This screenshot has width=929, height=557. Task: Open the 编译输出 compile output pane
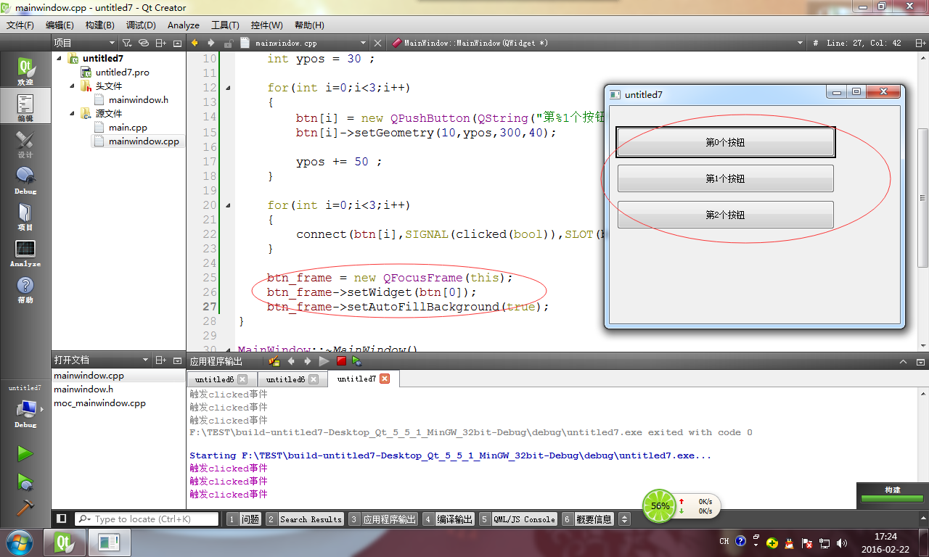click(x=449, y=519)
